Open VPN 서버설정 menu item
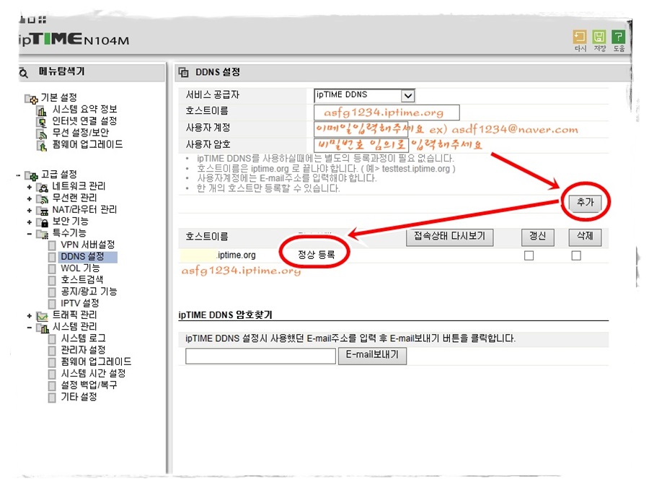The height and width of the screenshot is (487, 649). [x=88, y=245]
